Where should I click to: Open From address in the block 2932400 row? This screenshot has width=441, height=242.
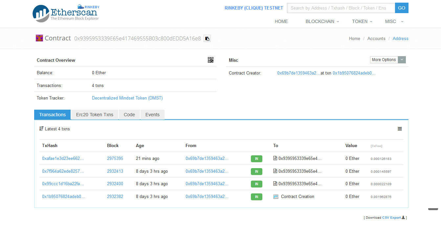[x=207, y=184]
